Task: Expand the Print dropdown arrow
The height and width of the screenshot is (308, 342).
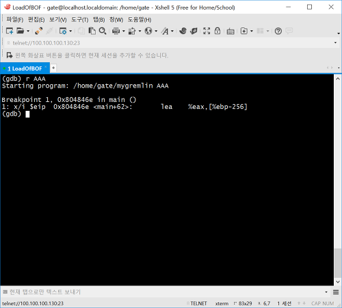Action: click(x=124, y=31)
